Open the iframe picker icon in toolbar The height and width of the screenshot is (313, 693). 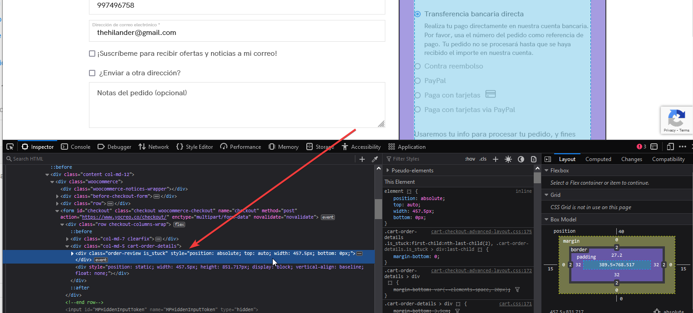point(654,147)
